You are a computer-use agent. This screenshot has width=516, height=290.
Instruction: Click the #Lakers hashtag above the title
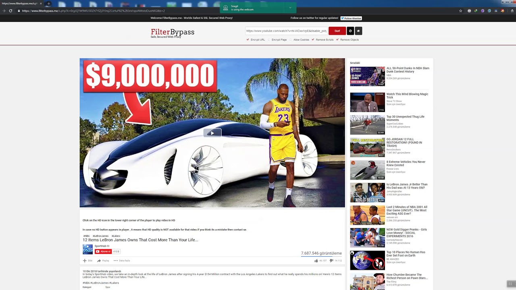[116, 236]
